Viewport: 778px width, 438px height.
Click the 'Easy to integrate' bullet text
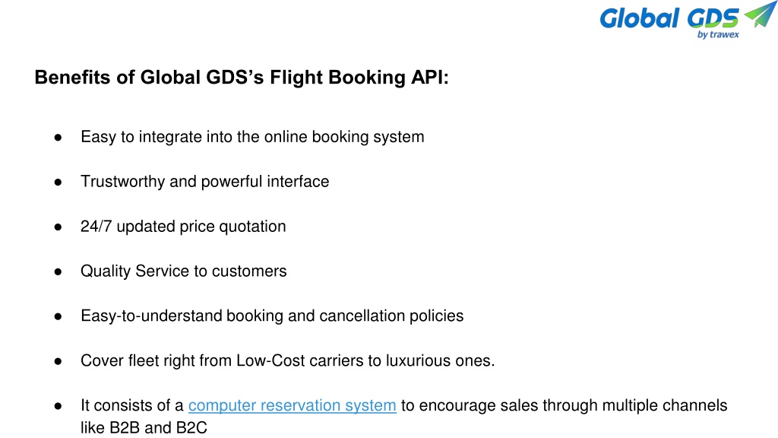(x=252, y=137)
